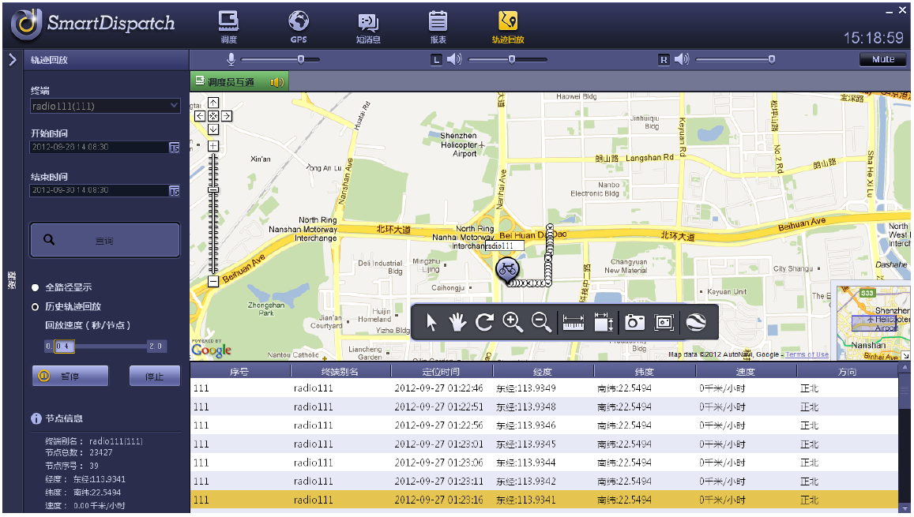
Task: Click the microphone volume icon
Action: point(231,59)
